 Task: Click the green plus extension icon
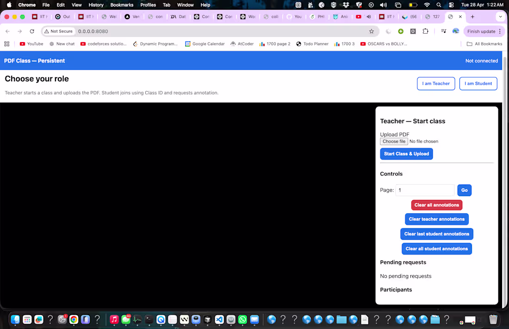[401, 31]
